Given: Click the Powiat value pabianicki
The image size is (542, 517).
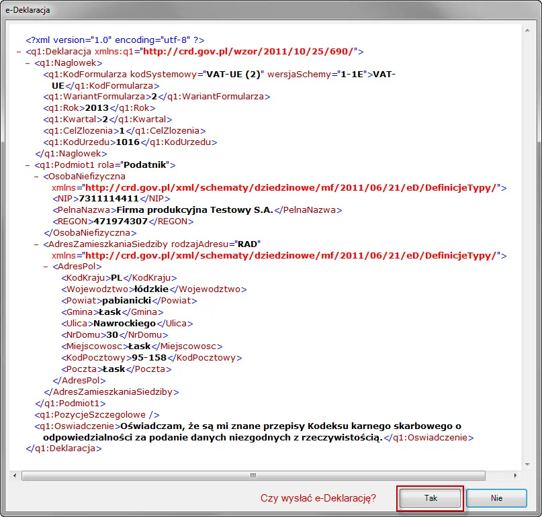Looking at the screenshot, I should click(126, 301).
